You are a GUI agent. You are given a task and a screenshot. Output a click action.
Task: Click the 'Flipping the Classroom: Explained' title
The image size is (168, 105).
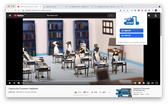pos(23,89)
